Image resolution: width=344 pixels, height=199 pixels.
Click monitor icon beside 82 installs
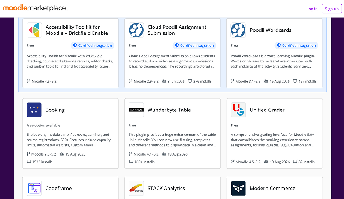(x=295, y=162)
